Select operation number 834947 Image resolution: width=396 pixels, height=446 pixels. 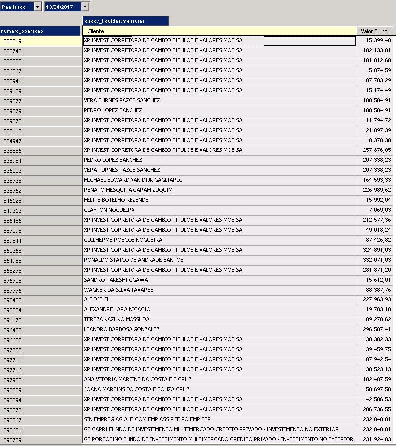[41, 141]
